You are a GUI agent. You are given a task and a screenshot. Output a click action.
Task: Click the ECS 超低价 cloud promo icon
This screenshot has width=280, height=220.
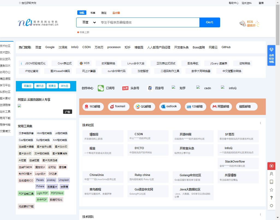click(x=249, y=24)
